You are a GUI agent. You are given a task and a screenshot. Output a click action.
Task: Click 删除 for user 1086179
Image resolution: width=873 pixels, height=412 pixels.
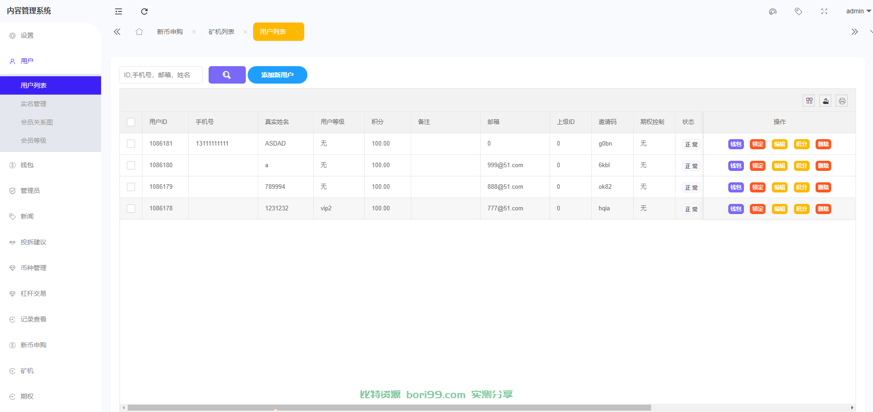click(823, 187)
